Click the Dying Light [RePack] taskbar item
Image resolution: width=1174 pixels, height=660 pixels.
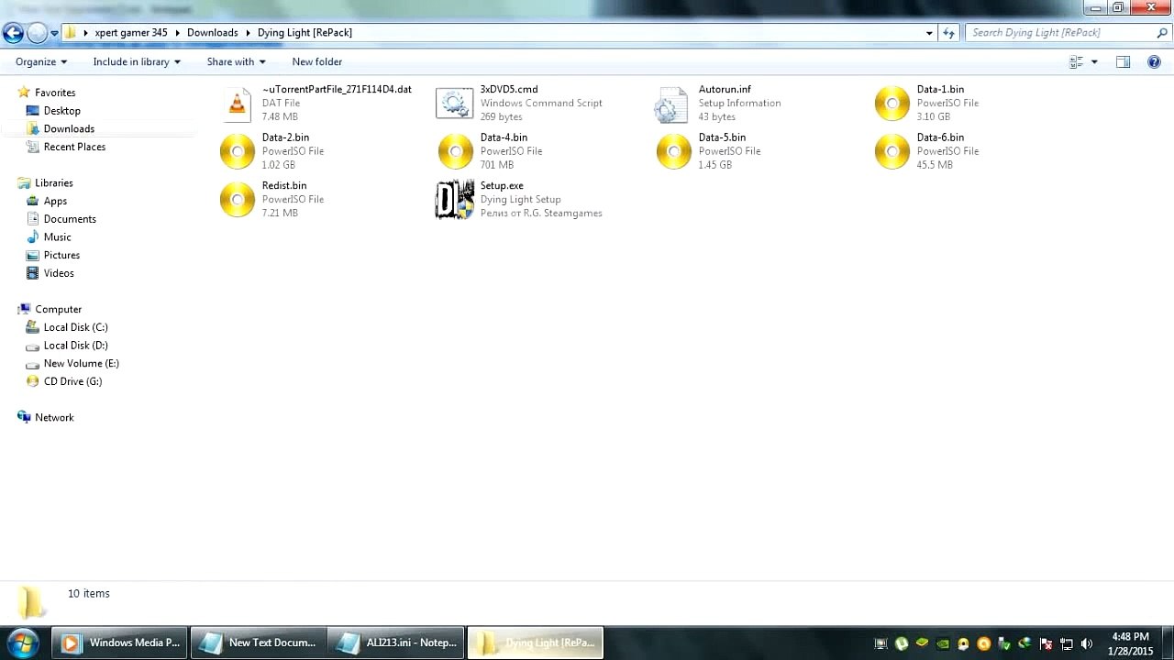536,643
